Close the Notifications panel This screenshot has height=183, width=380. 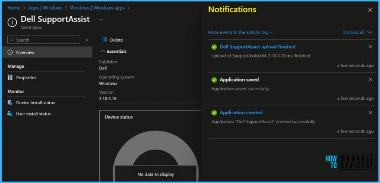click(370, 10)
